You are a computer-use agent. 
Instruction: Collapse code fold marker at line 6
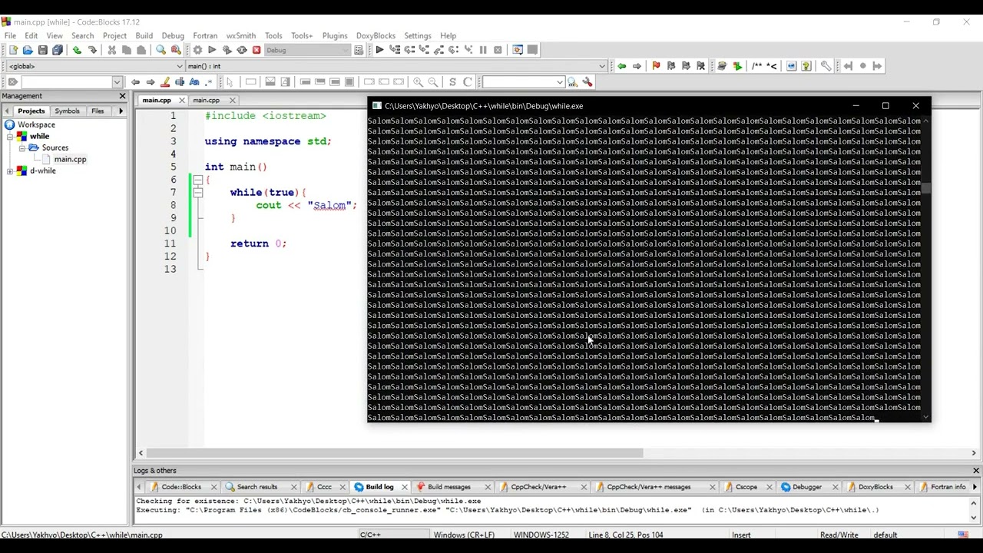197,180
